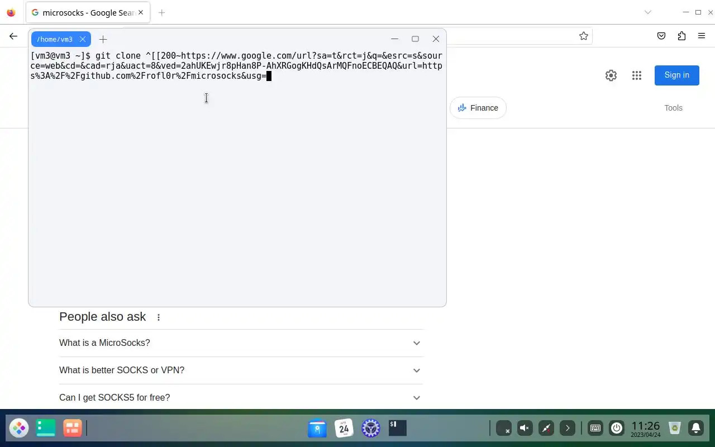Open the Google apps grid
This screenshot has width=715, height=447.
pyautogui.click(x=637, y=75)
